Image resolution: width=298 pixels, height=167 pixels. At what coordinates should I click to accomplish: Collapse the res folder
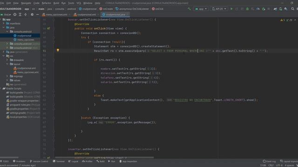pos(4,56)
